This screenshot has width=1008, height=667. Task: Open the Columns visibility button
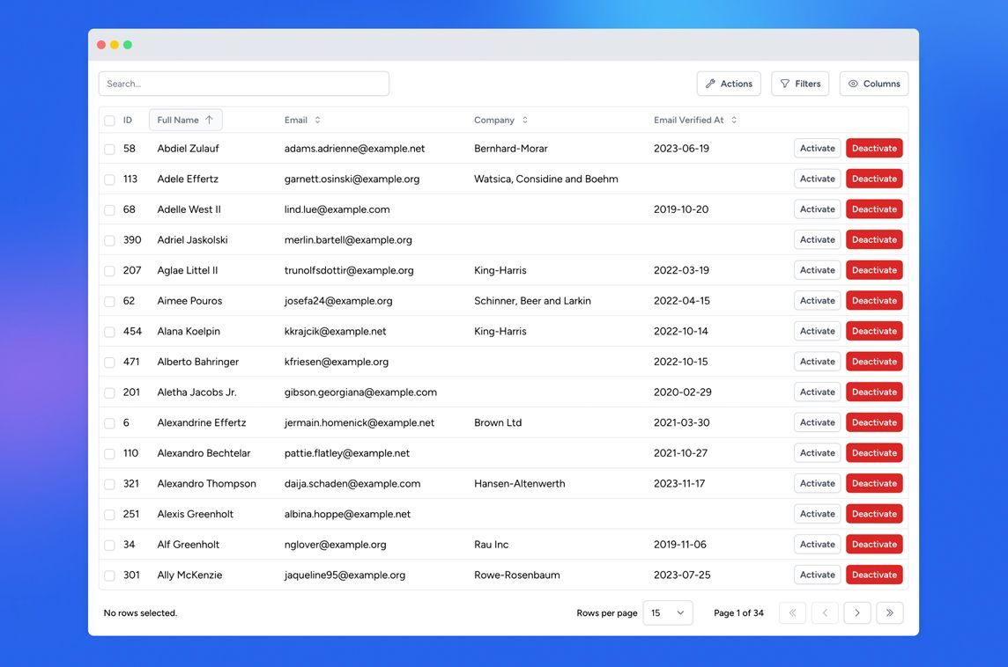874,84
